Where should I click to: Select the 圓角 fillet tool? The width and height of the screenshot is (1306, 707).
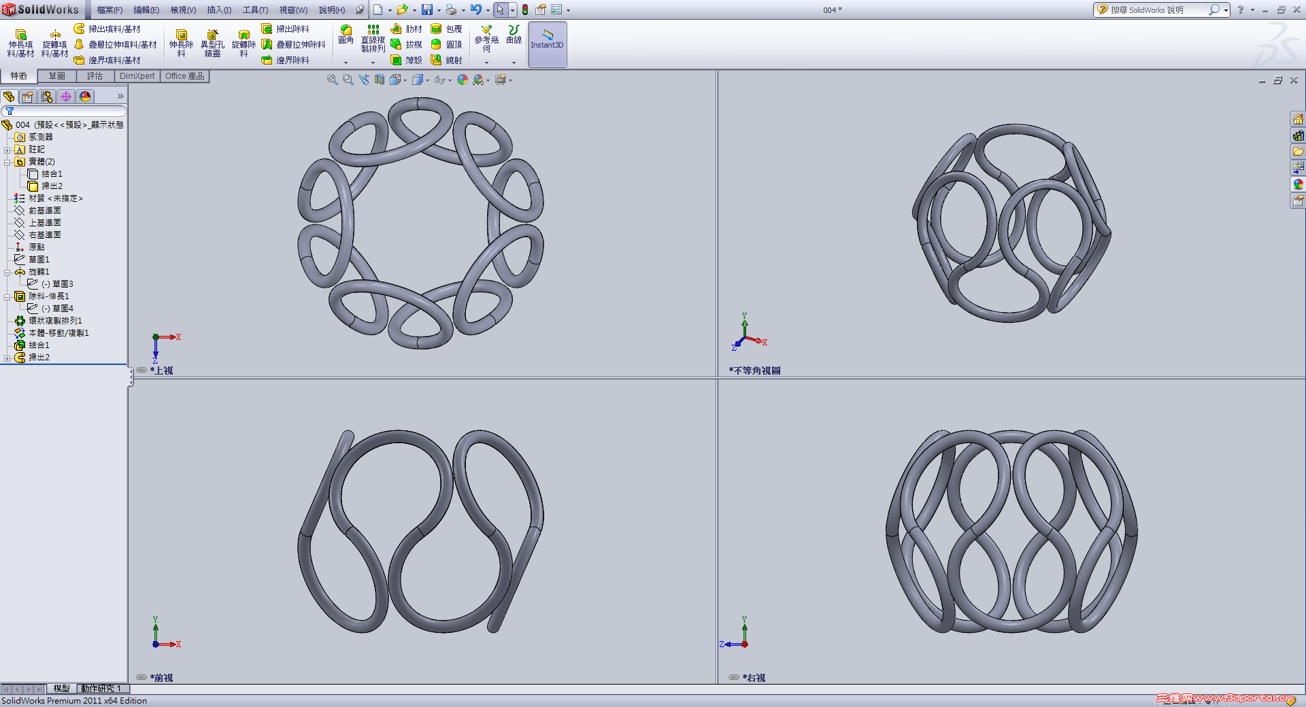pyautogui.click(x=346, y=35)
